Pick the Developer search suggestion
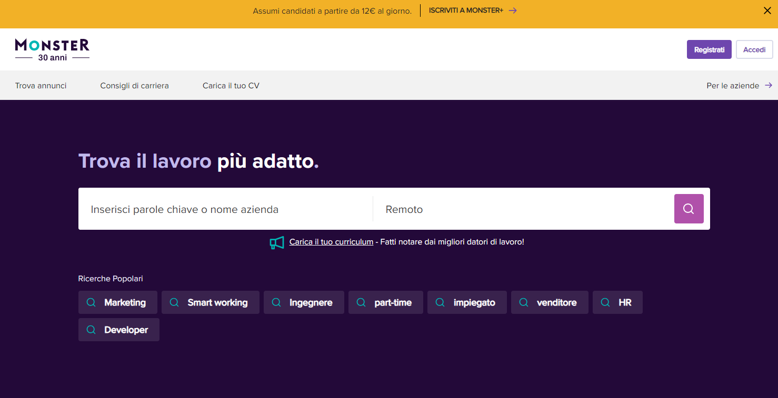 119,330
